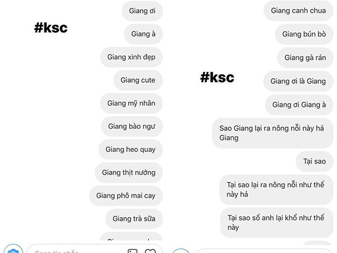Select the "Giang phô mai cay" message
Image resolution: width=337 pixels, height=253 pixels.
(x=126, y=196)
